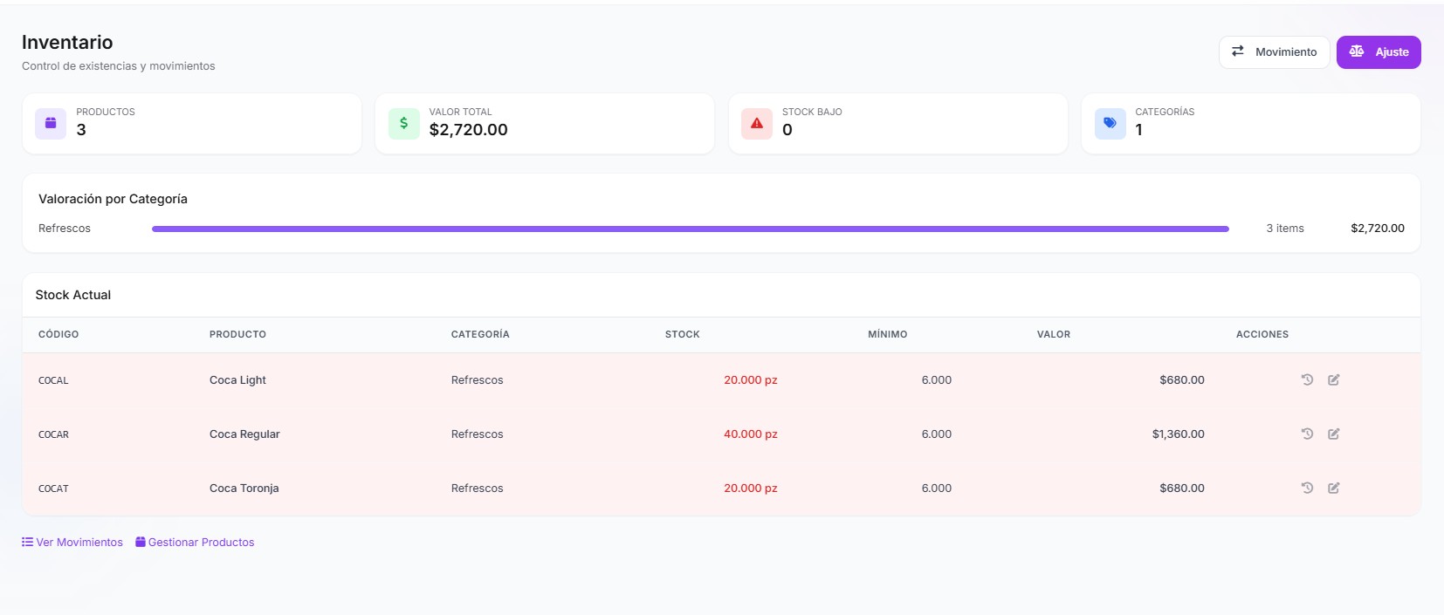Open history for Coca Toronja row

(1307, 488)
